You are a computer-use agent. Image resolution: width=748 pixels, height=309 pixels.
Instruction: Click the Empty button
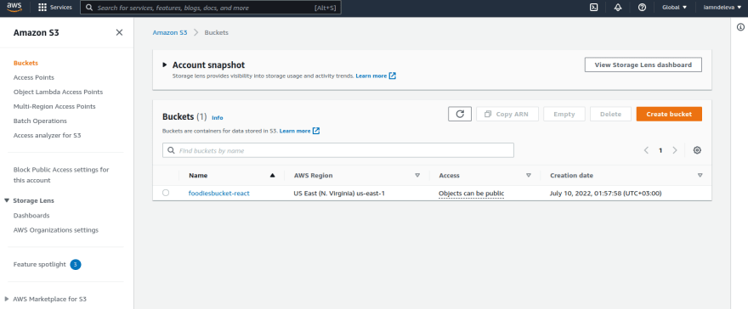pos(564,115)
